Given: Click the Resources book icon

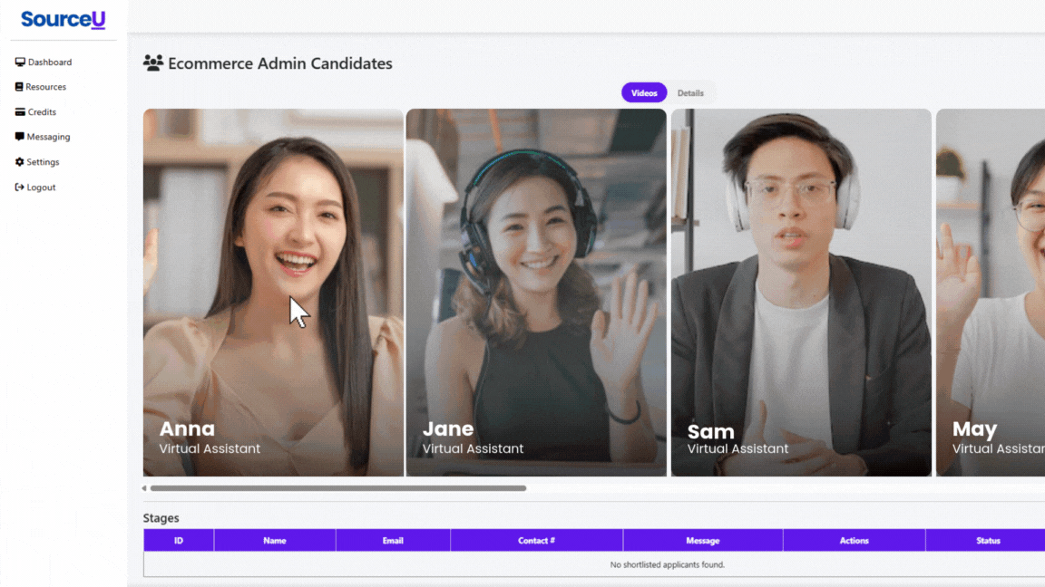Looking at the screenshot, I should coord(19,87).
